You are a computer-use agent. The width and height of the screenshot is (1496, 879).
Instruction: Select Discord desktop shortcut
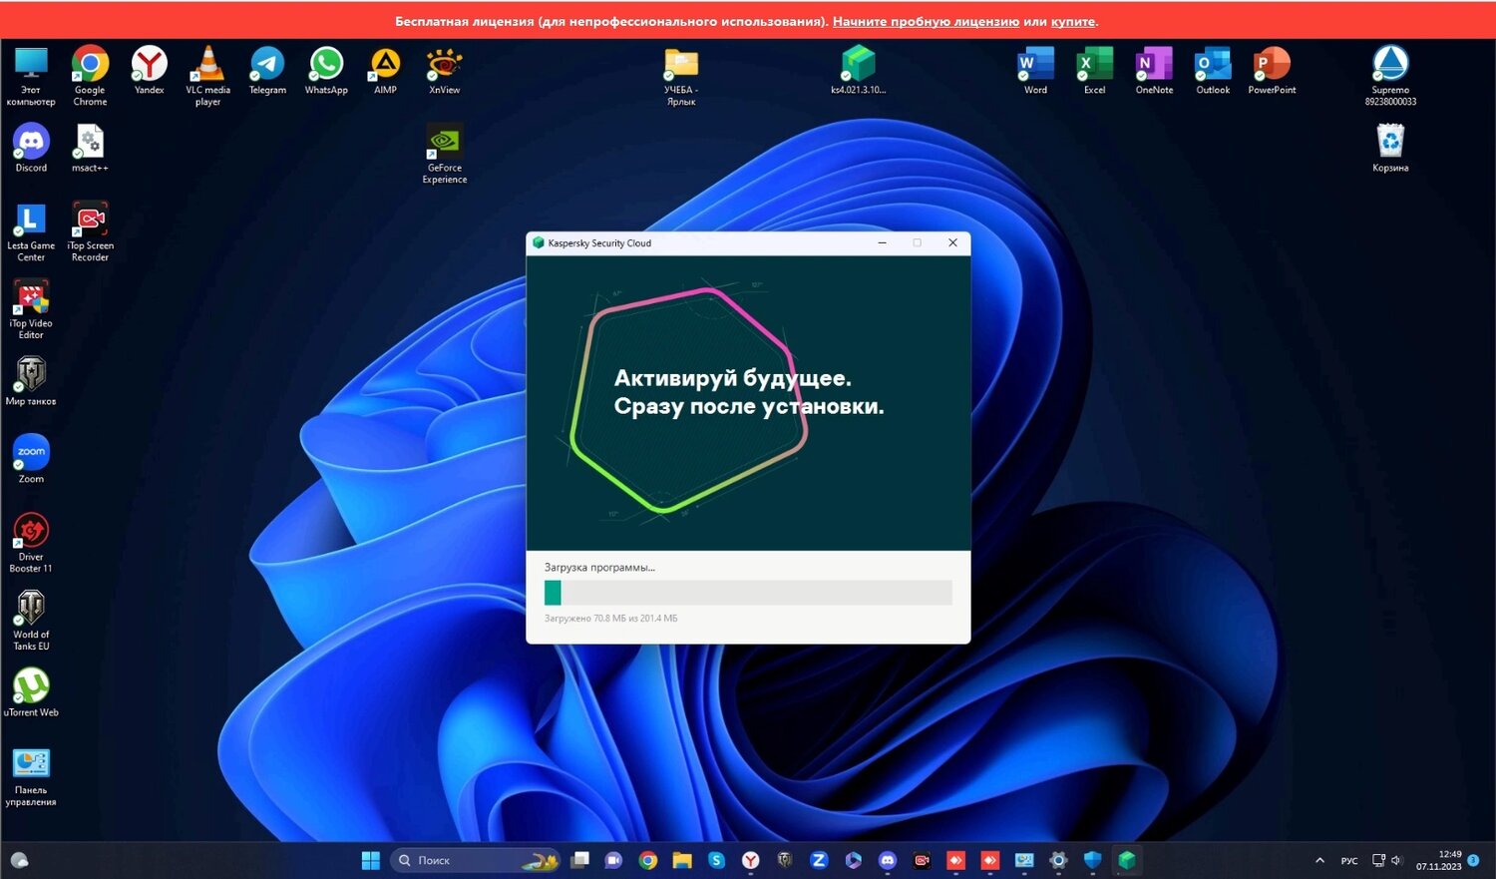(x=31, y=148)
